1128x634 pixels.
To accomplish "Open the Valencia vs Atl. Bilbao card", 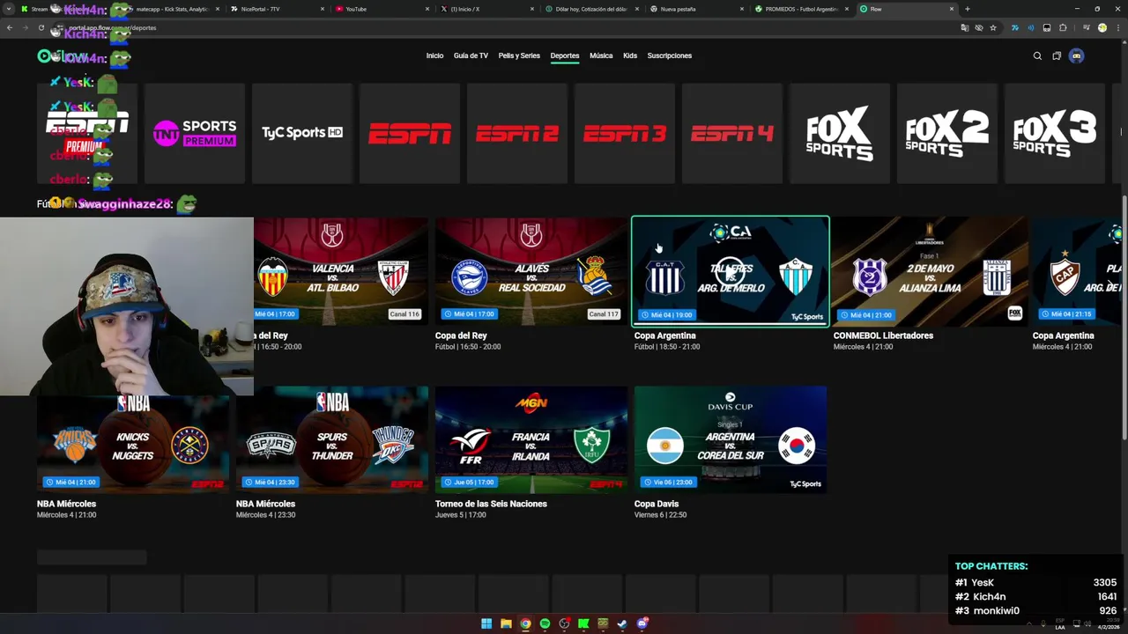I will [x=341, y=271].
